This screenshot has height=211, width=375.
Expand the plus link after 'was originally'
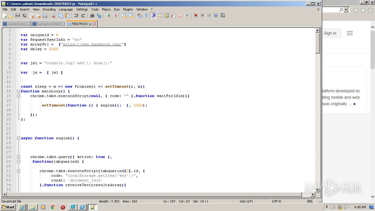tap(354, 104)
